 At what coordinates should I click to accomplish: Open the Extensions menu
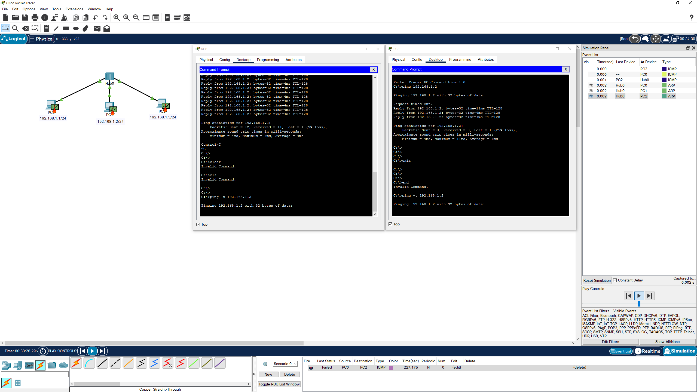click(x=74, y=9)
